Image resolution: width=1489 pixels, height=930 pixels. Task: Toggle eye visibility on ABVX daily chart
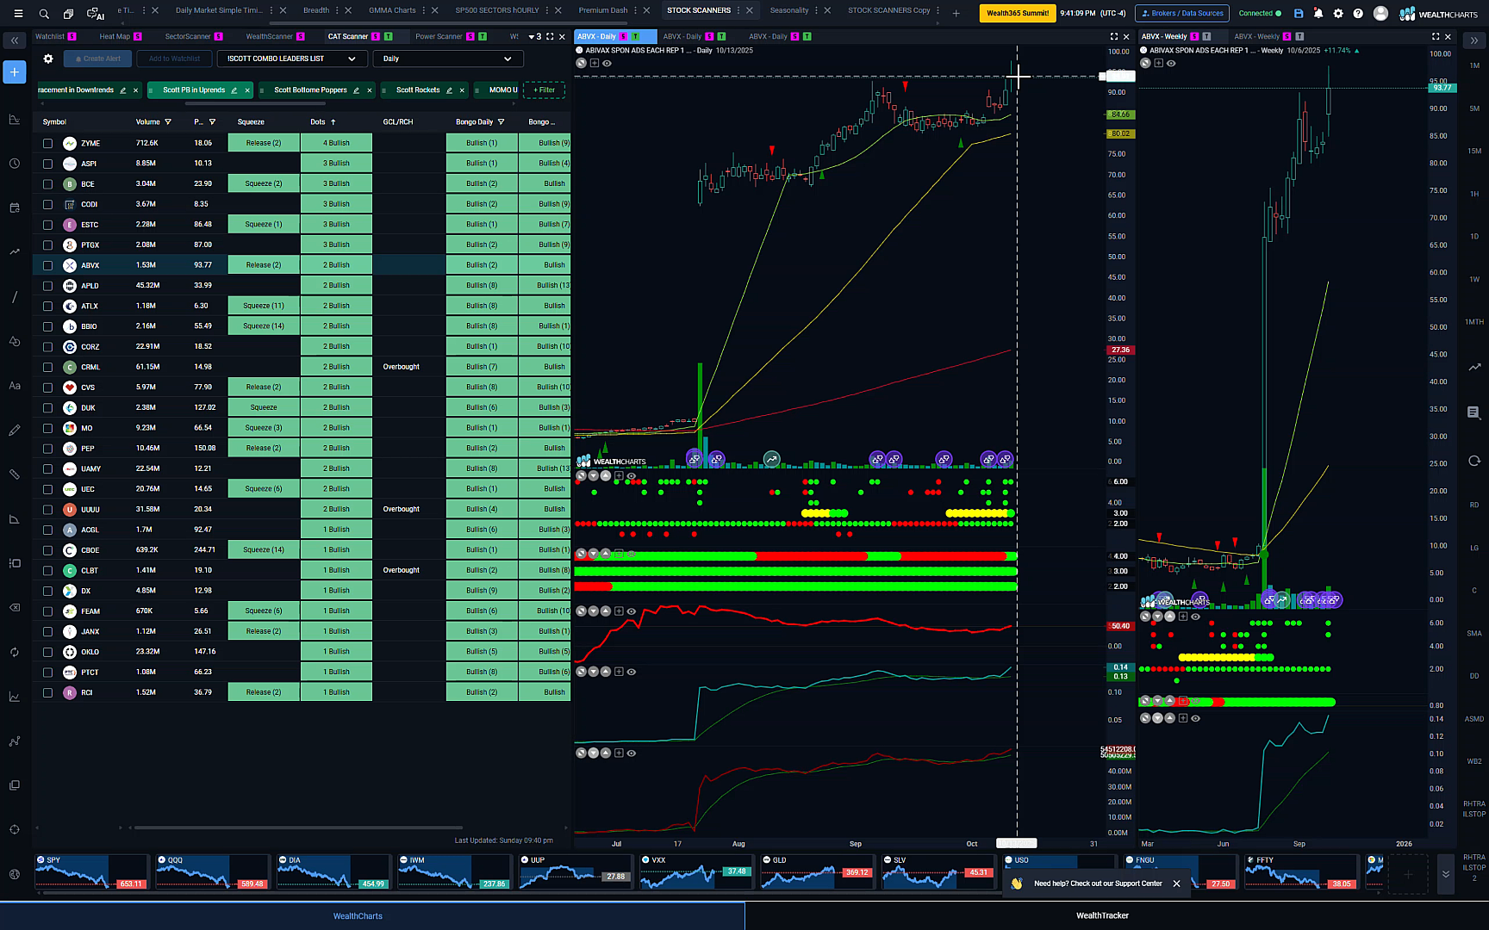(x=607, y=64)
